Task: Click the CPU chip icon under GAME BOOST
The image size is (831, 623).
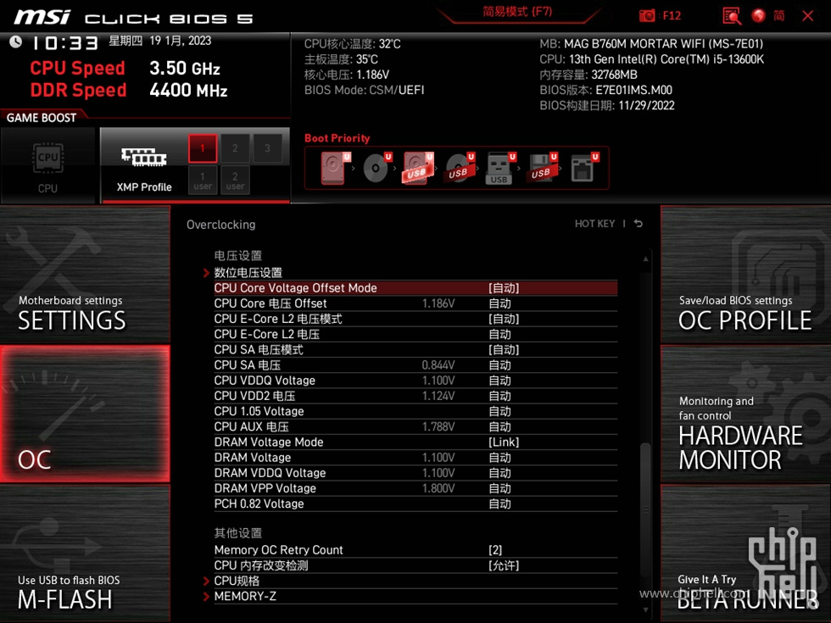Action: click(x=47, y=159)
